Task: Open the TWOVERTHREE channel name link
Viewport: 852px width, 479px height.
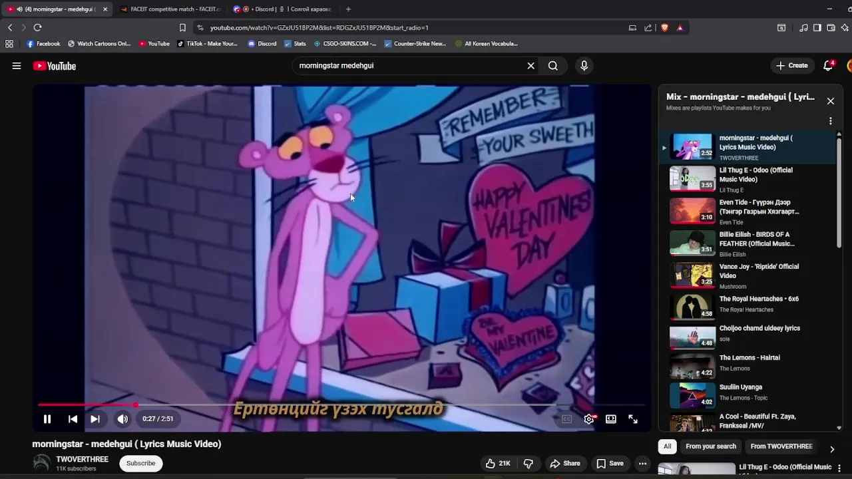Action: (x=82, y=459)
